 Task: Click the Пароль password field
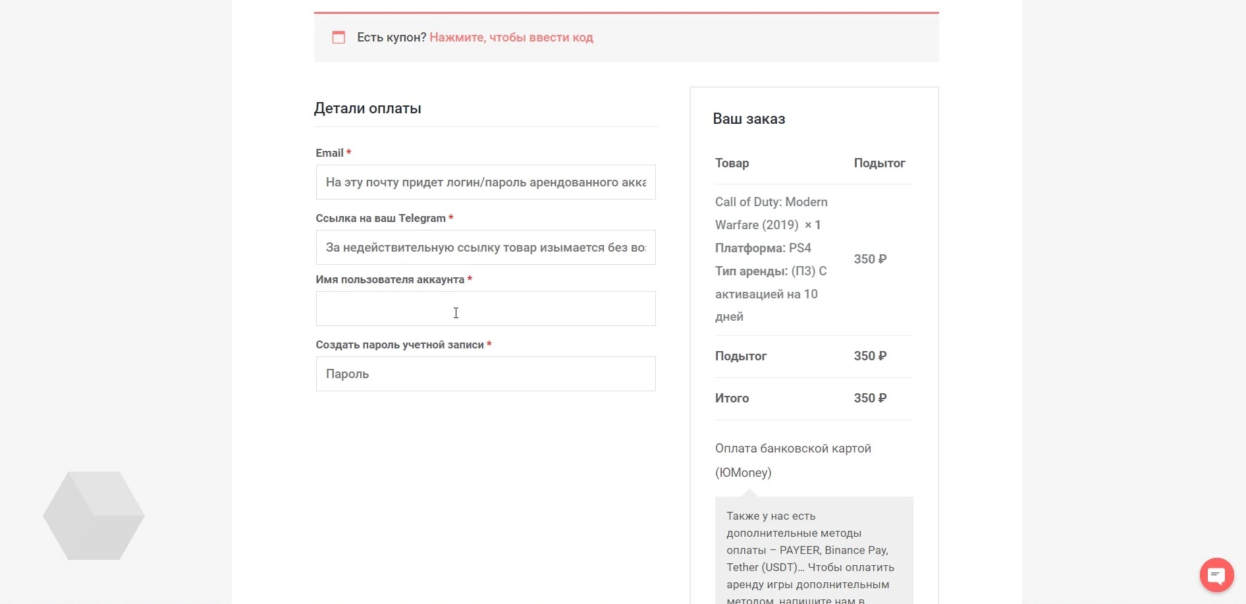pyautogui.click(x=486, y=374)
